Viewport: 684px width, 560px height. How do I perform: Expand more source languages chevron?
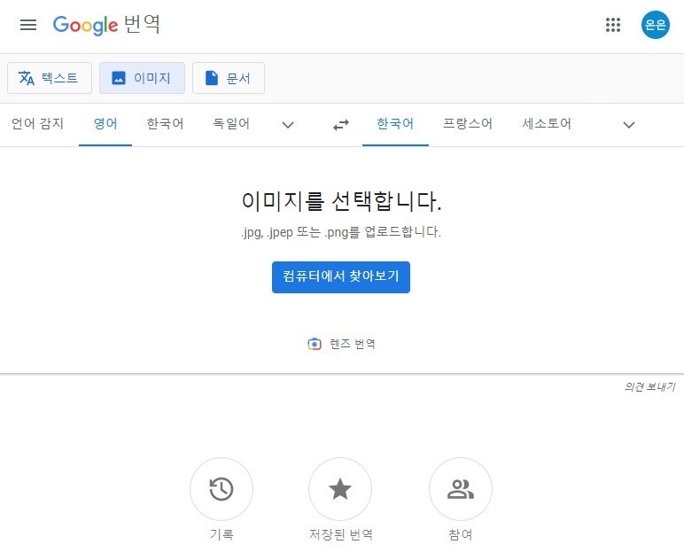click(288, 125)
